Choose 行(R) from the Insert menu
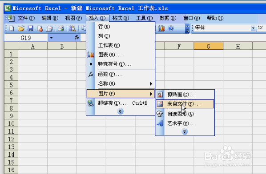This screenshot has height=174, width=266. [121, 27]
